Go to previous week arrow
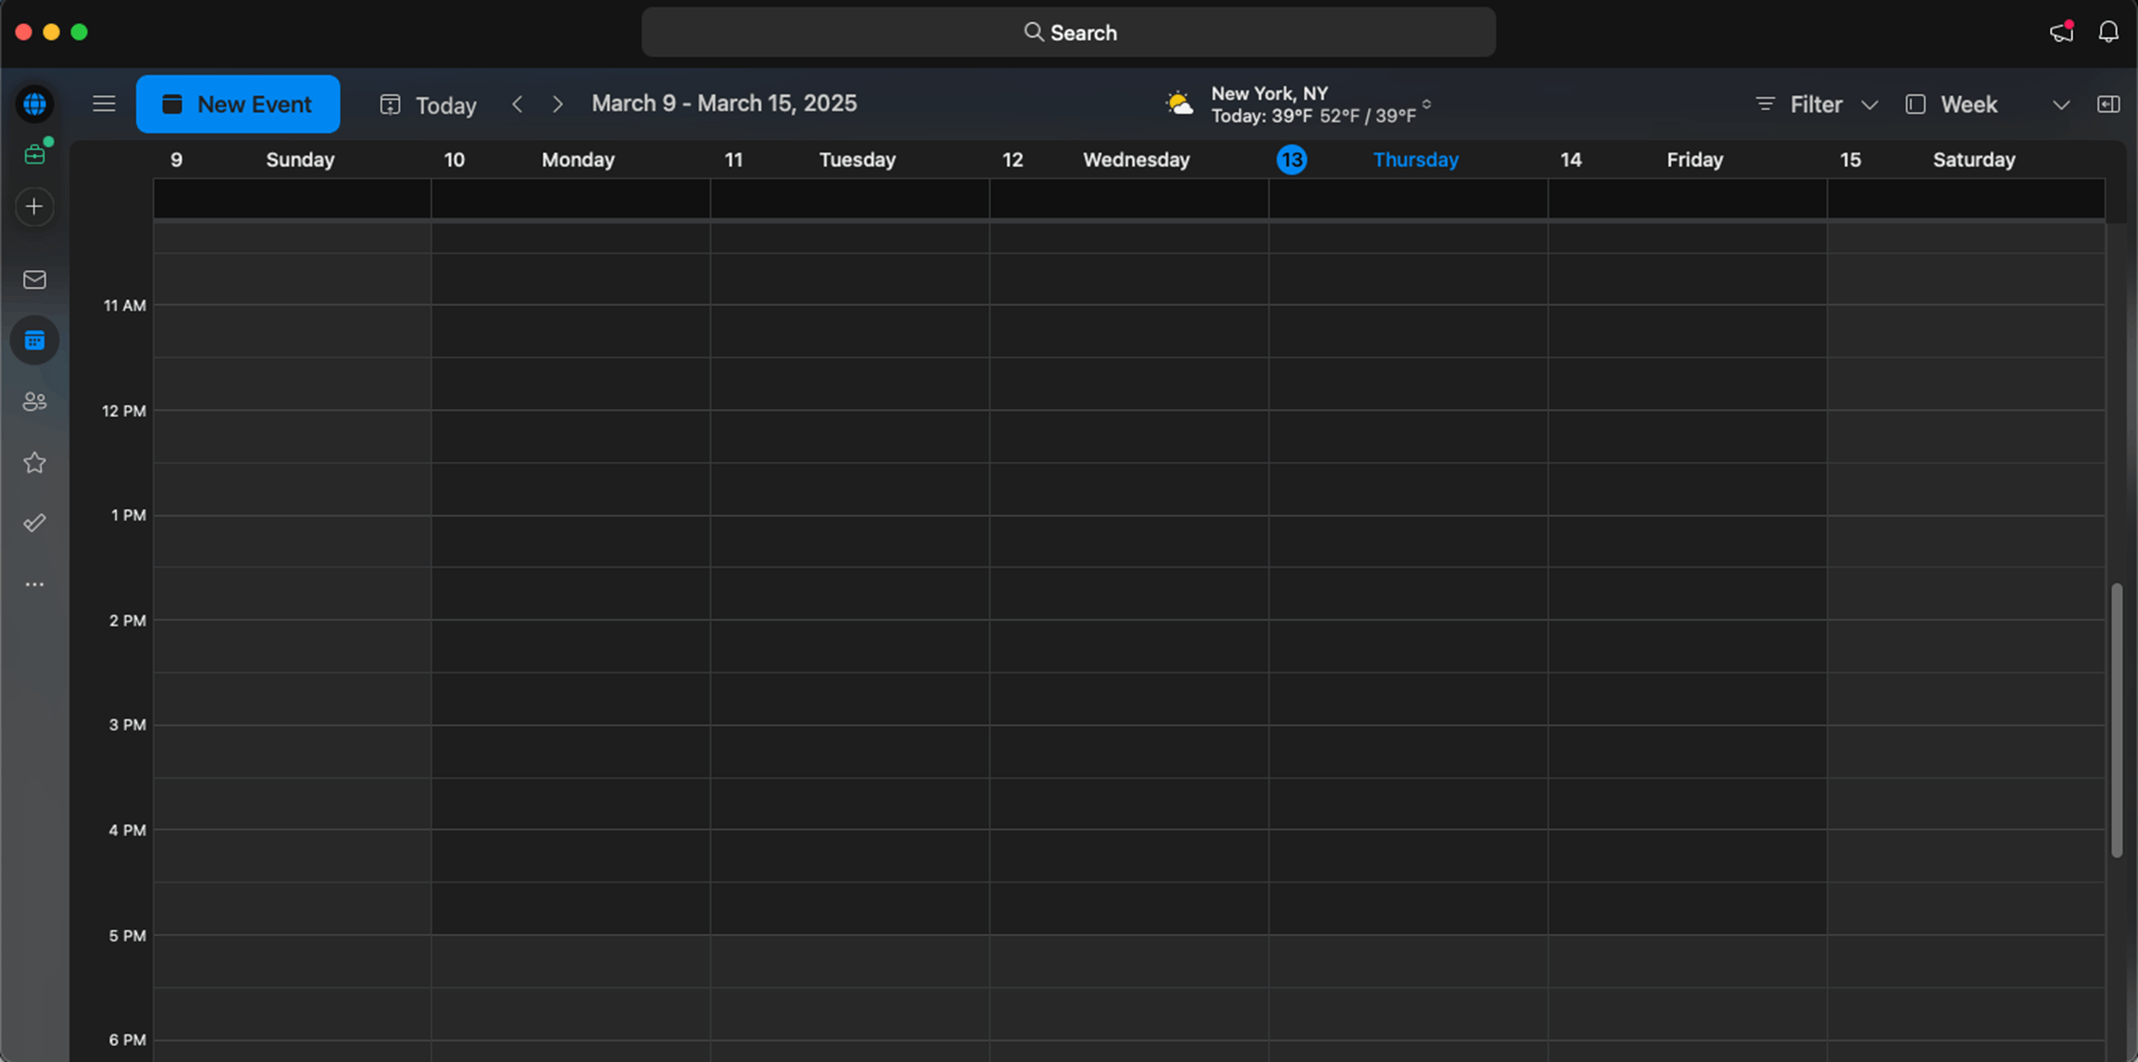 (517, 104)
